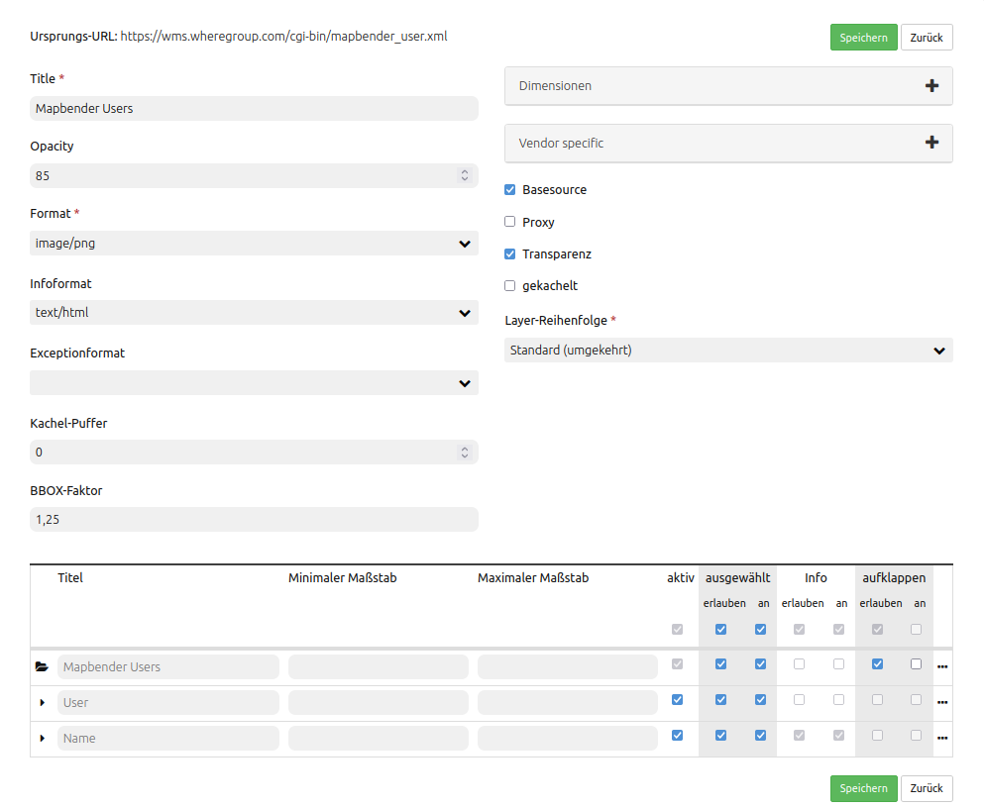
Task: Expand the Name layer row arrow
Action: [x=42, y=738]
